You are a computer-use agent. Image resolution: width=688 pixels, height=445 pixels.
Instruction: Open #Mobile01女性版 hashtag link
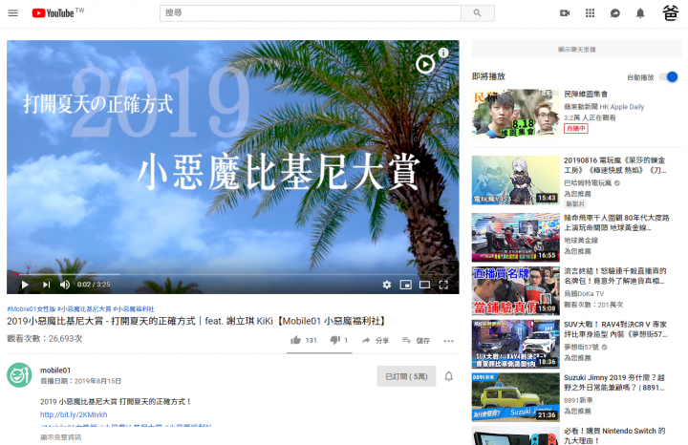pyautogui.click(x=32, y=309)
